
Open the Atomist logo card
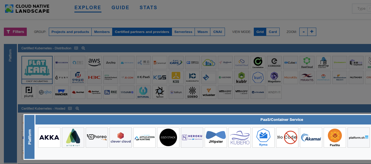click(73, 138)
